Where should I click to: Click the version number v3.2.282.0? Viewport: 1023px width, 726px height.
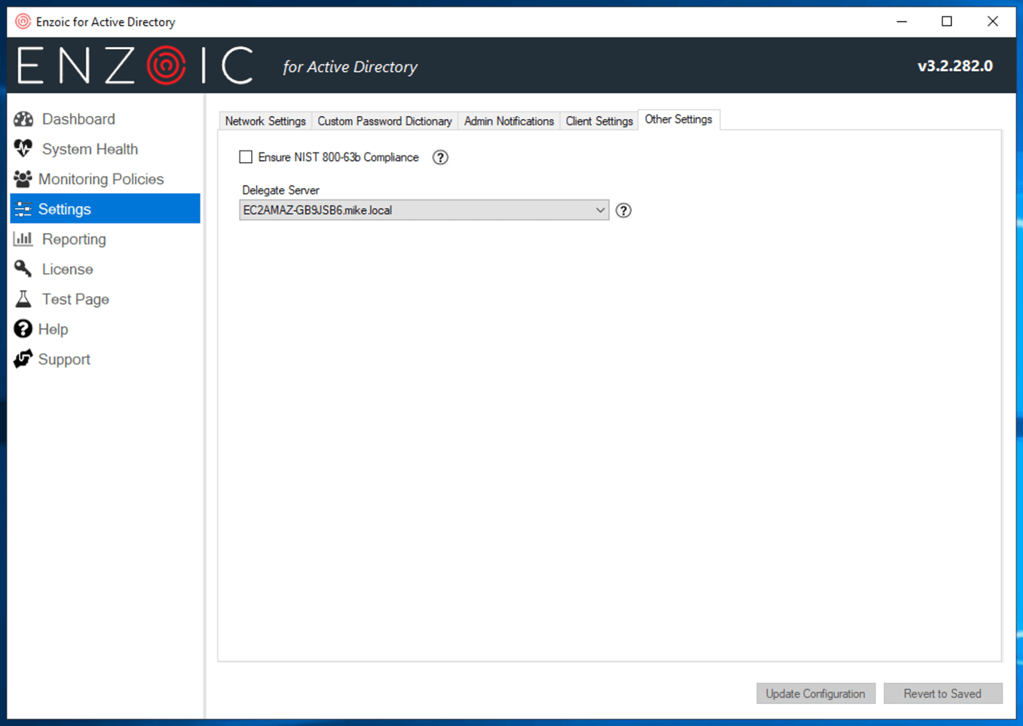click(955, 66)
